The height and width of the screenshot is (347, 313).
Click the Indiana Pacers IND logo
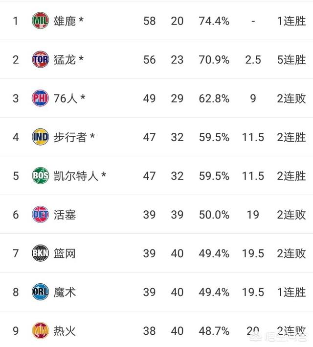coord(40,137)
